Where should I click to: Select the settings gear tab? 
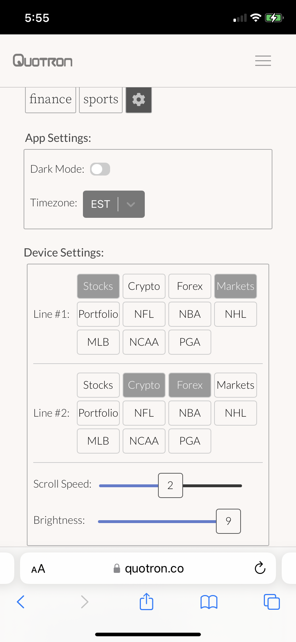139,100
